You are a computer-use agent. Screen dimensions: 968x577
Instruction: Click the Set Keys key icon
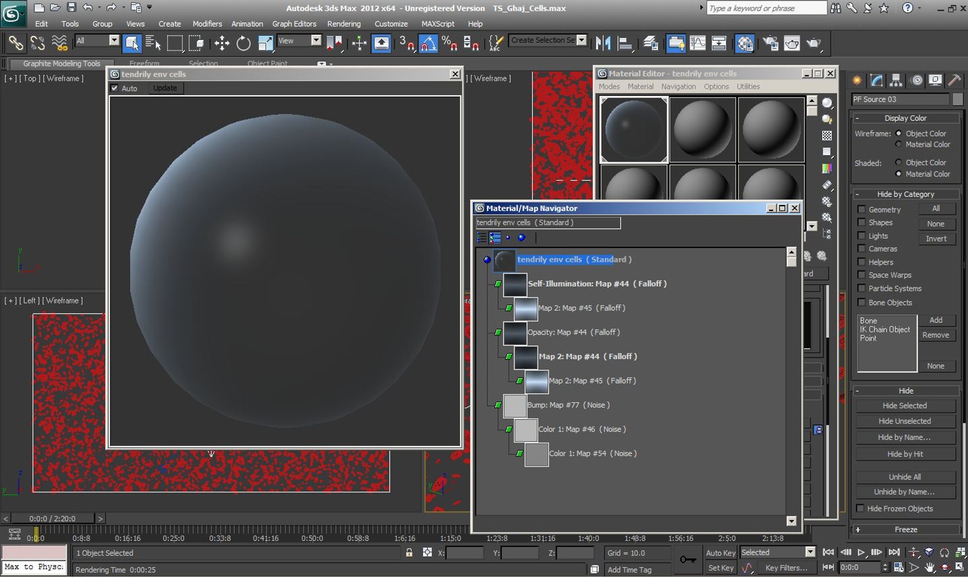click(688, 559)
